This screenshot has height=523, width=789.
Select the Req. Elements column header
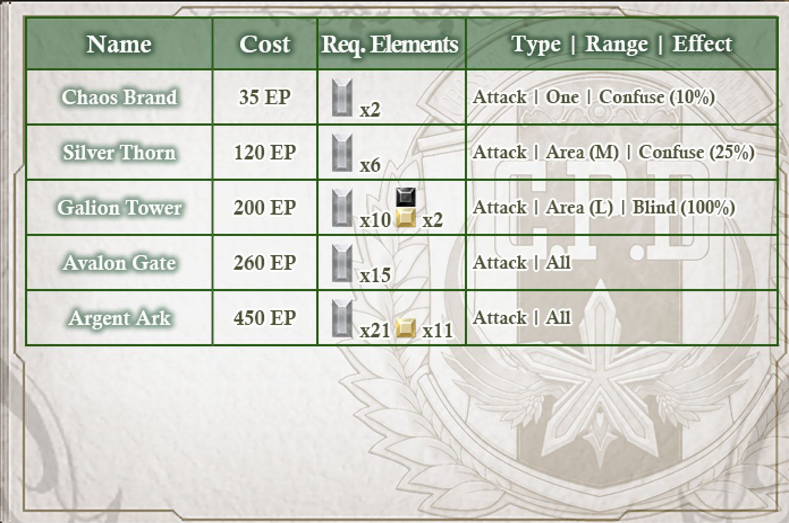point(391,44)
